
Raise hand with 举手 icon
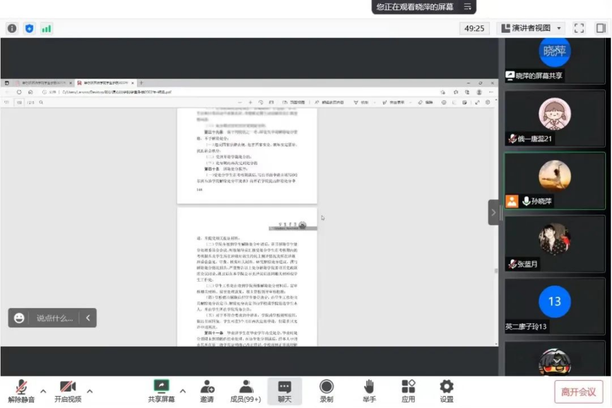(x=368, y=391)
